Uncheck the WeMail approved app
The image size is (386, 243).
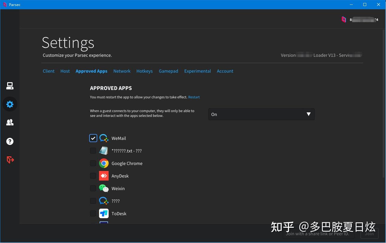pyautogui.click(x=93, y=138)
